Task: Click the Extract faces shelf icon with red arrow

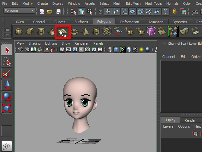Action: click(117, 31)
